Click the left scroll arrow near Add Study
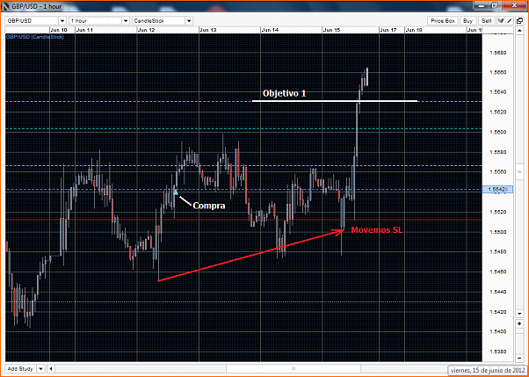The image size is (529, 377). (x=51, y=368)
